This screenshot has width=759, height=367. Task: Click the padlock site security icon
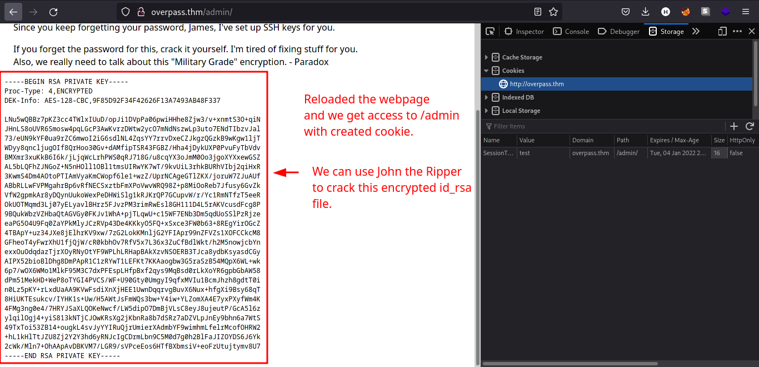pos(140,11)
